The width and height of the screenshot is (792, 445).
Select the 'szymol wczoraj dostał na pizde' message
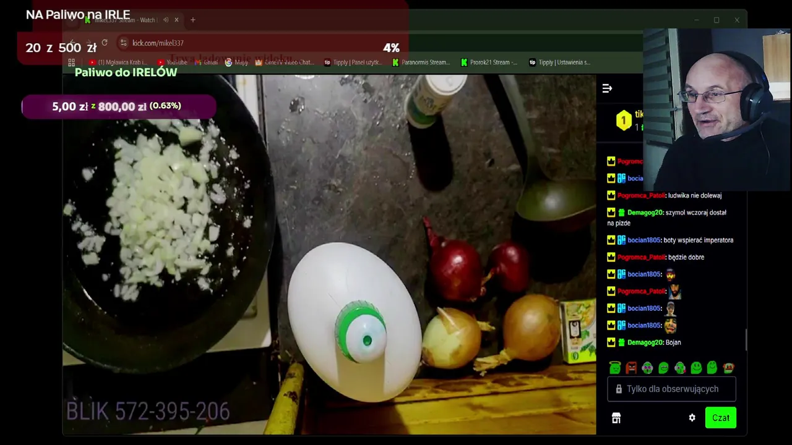[667, 218]
